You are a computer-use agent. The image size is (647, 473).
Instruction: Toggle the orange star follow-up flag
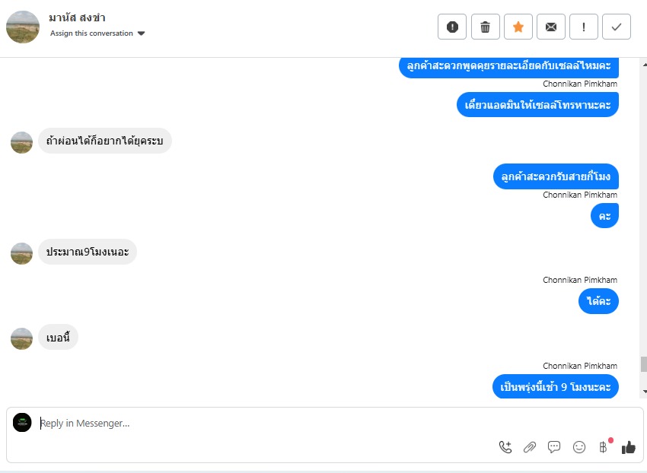518,27
